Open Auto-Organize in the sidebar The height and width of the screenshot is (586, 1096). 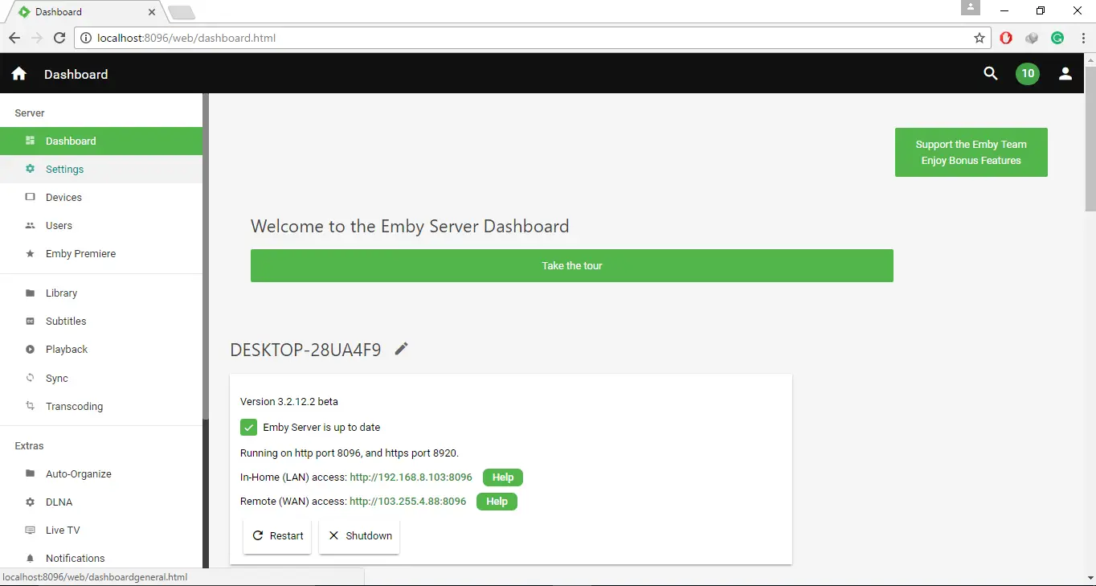101,473
